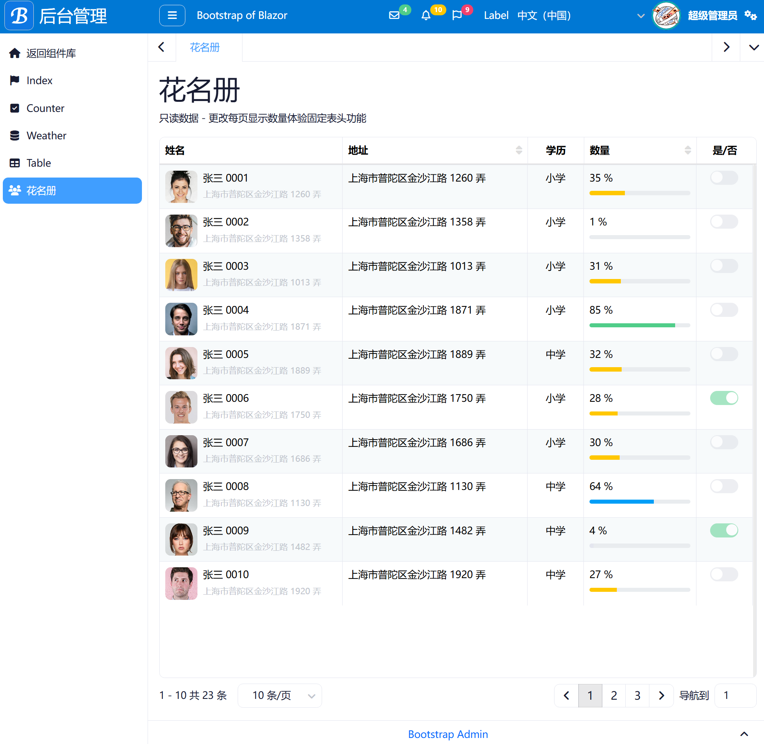Toggle the switch for 张三 0010
The width and height of the screenshot is (764, 744).
(x=724, y=574)
